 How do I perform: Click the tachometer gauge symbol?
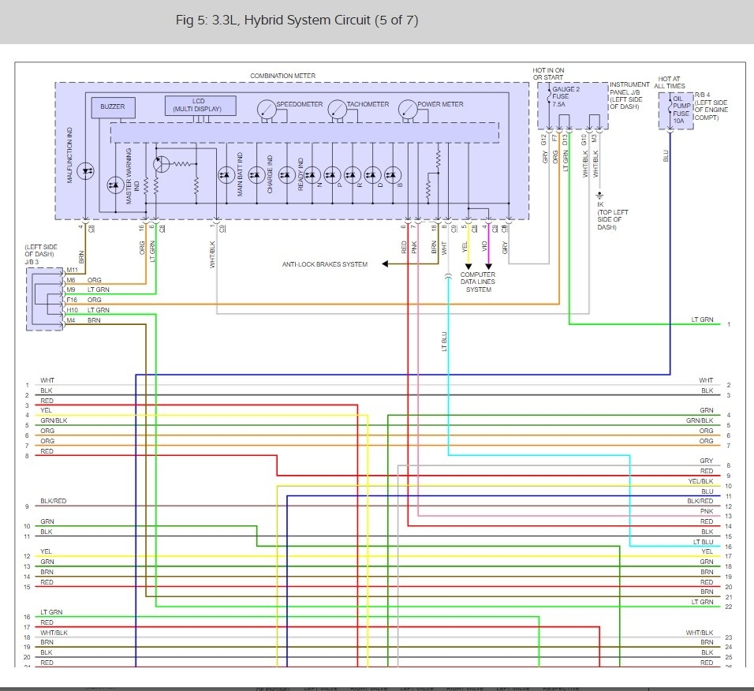tap(337, 110)
